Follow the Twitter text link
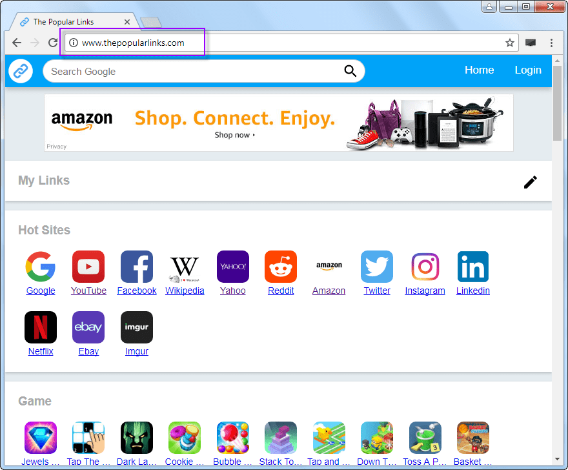The image size is (568, 470). click(x=377, y=291)
